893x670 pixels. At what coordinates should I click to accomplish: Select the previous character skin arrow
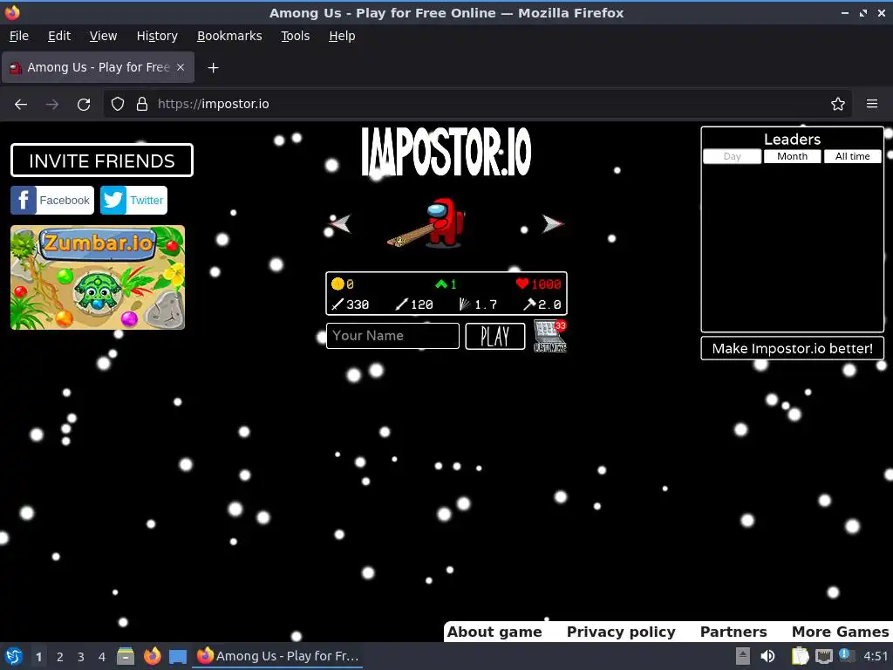[341, 223]
